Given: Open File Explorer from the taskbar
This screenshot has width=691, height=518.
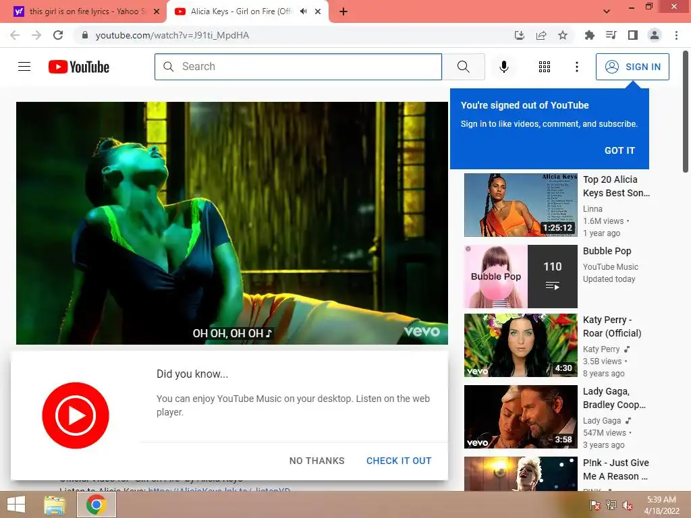Looking at the screenshot, I should [x=55, y=505].
